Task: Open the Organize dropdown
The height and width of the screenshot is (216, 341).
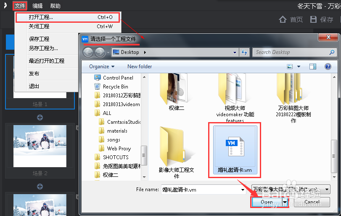Action: (102, 67)
